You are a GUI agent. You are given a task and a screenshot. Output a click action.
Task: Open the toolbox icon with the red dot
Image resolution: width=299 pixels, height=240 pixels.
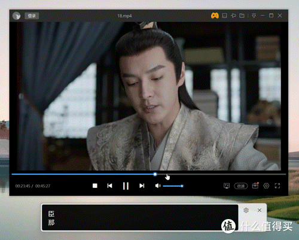coord(255,186)
